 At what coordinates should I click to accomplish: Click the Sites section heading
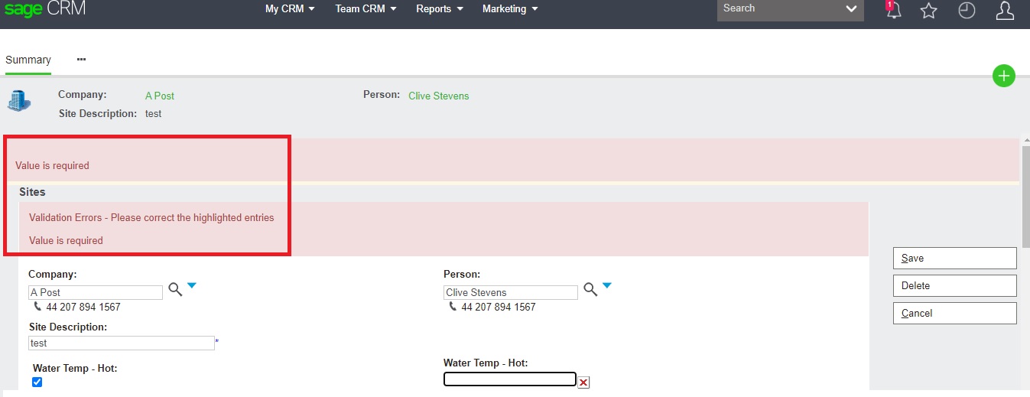point(32,192)
